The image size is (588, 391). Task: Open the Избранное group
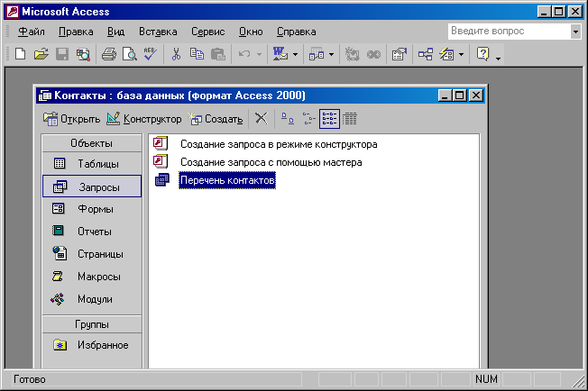click(92, 345)
